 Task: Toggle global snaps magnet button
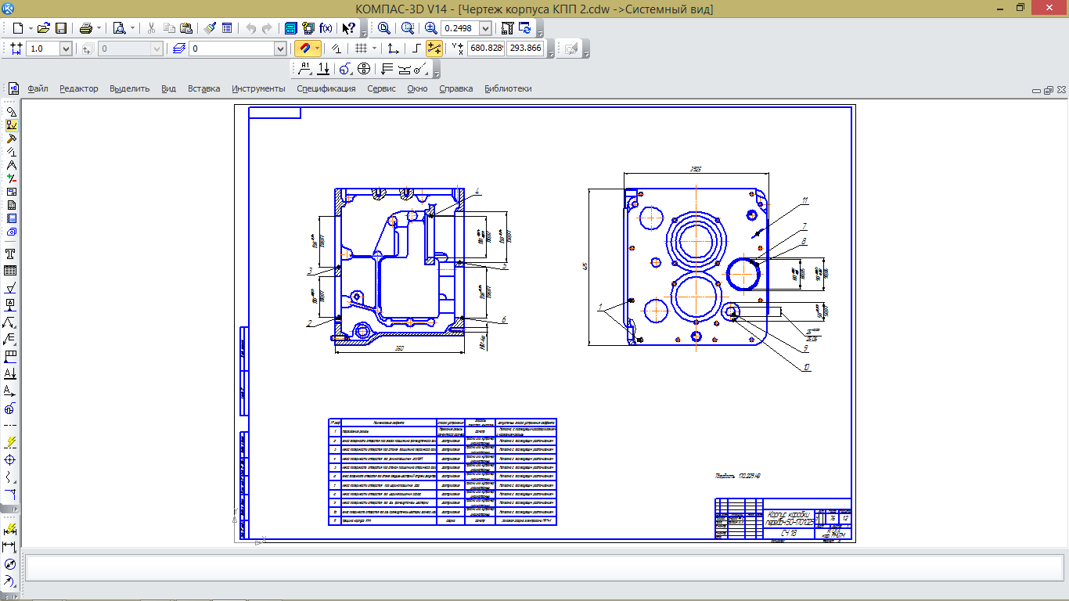tap(305, 49)
